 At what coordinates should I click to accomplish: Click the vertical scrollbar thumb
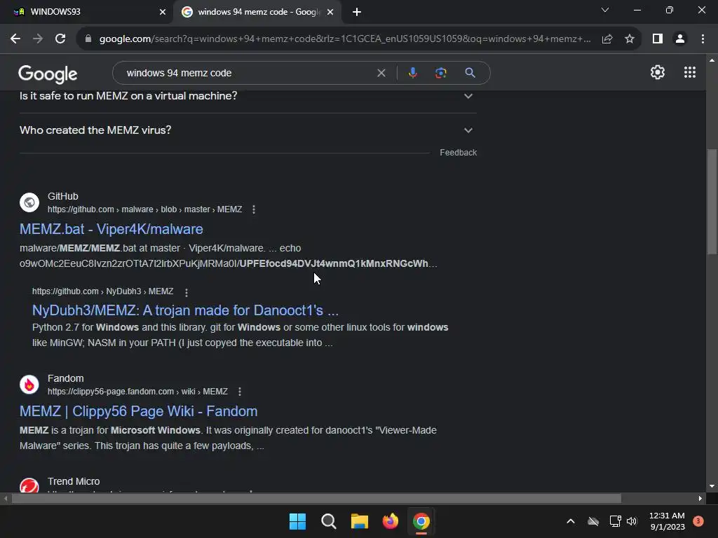coord(712,201)
